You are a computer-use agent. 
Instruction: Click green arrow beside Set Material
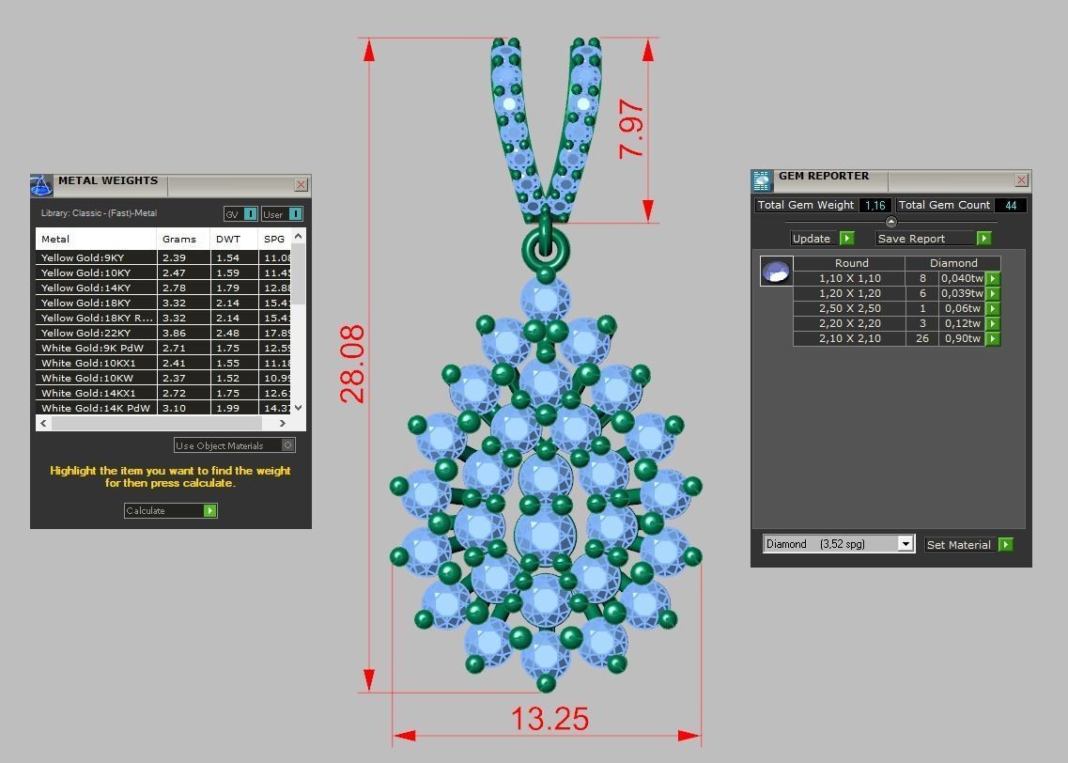[1006, 544]
